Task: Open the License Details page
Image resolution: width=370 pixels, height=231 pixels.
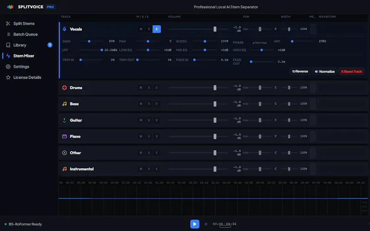Action: (x=28, y=77)
